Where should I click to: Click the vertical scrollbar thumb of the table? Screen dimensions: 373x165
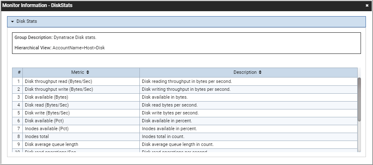359,99
